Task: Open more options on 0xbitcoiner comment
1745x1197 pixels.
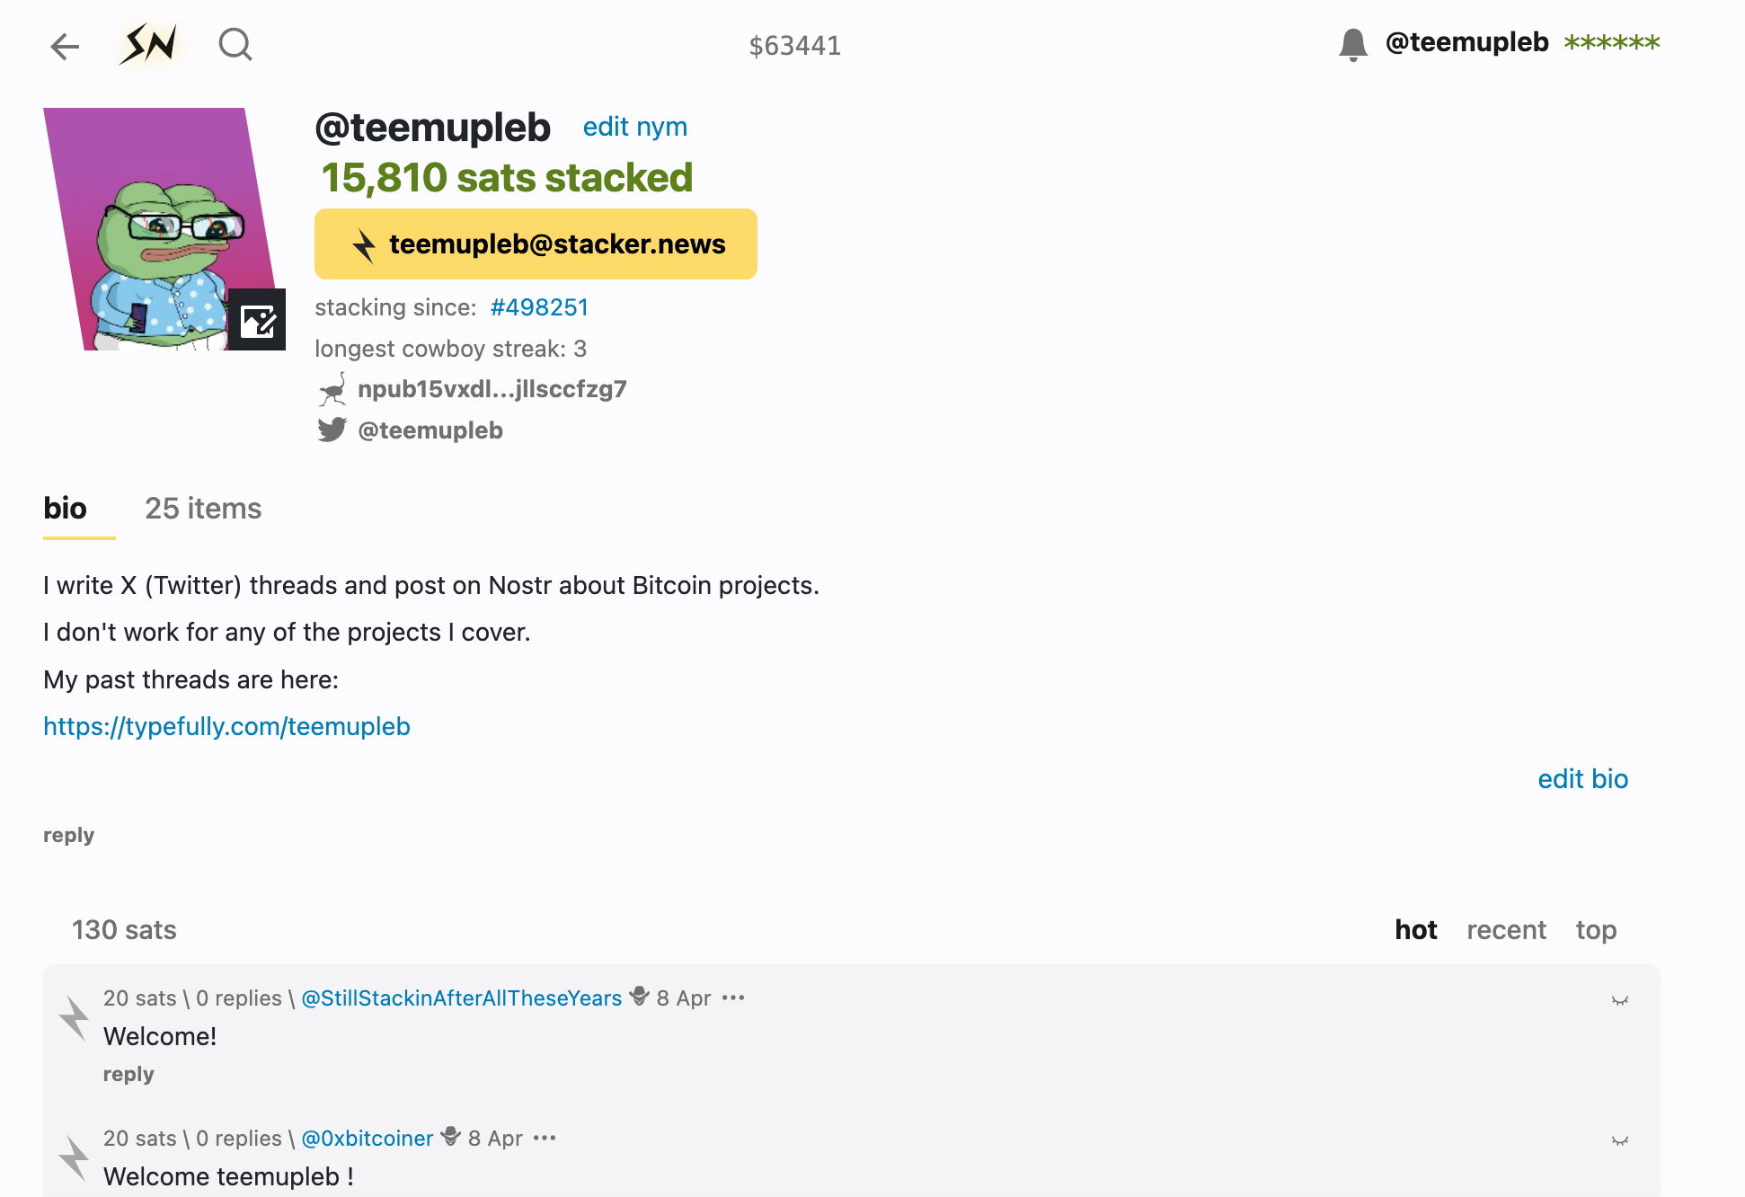Action: (x=545, y=1138)
